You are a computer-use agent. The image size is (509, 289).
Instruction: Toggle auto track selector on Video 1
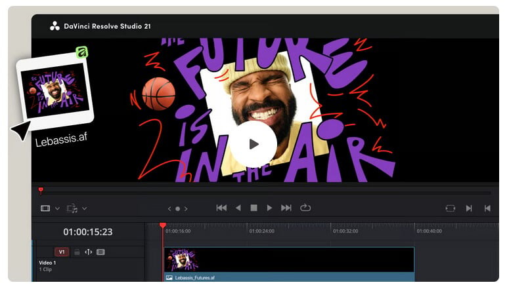coord(88,252)
